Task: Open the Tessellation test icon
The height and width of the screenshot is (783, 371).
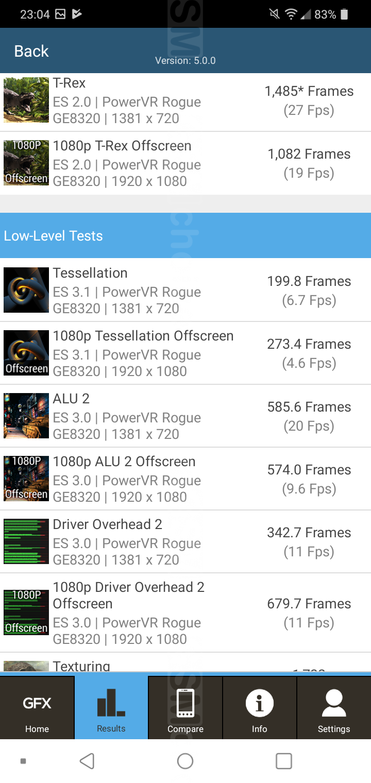Action: point(26,290)
